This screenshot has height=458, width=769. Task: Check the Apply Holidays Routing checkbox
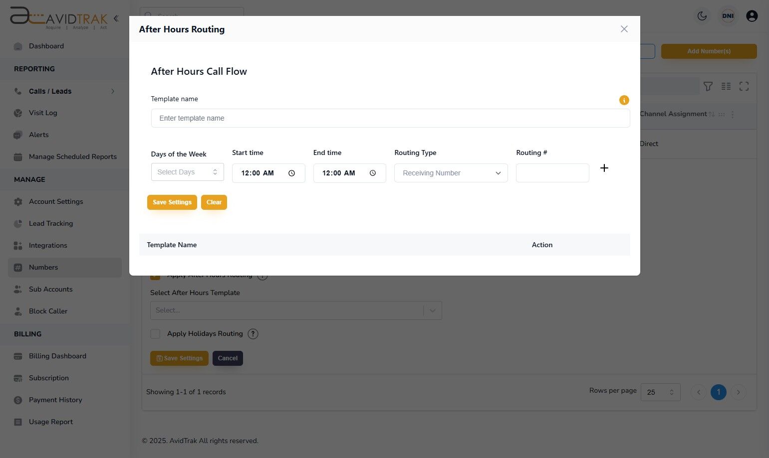[x=156, y=334]
